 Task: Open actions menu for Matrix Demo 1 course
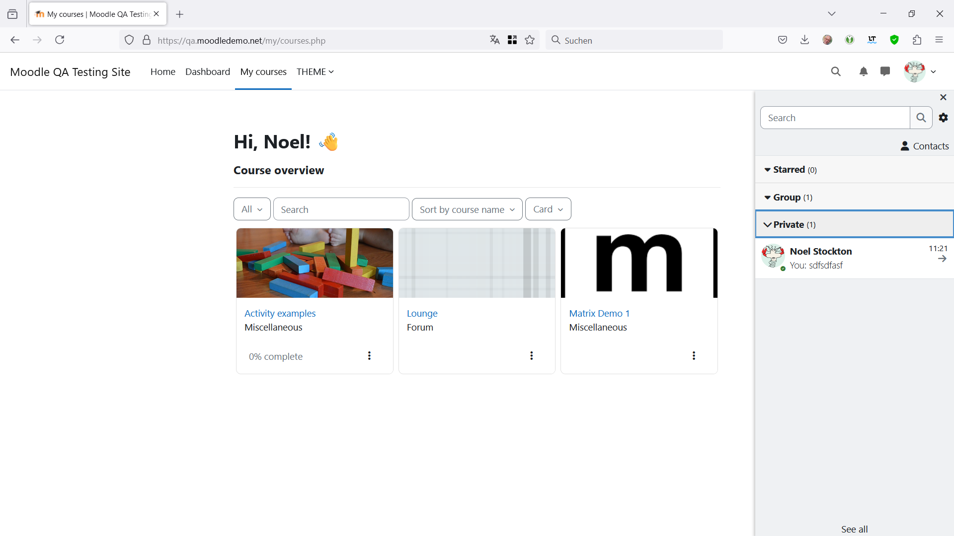click(694, 356)
